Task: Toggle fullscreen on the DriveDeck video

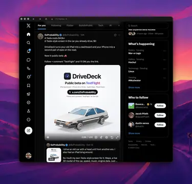Action: [x=117, y=137]
